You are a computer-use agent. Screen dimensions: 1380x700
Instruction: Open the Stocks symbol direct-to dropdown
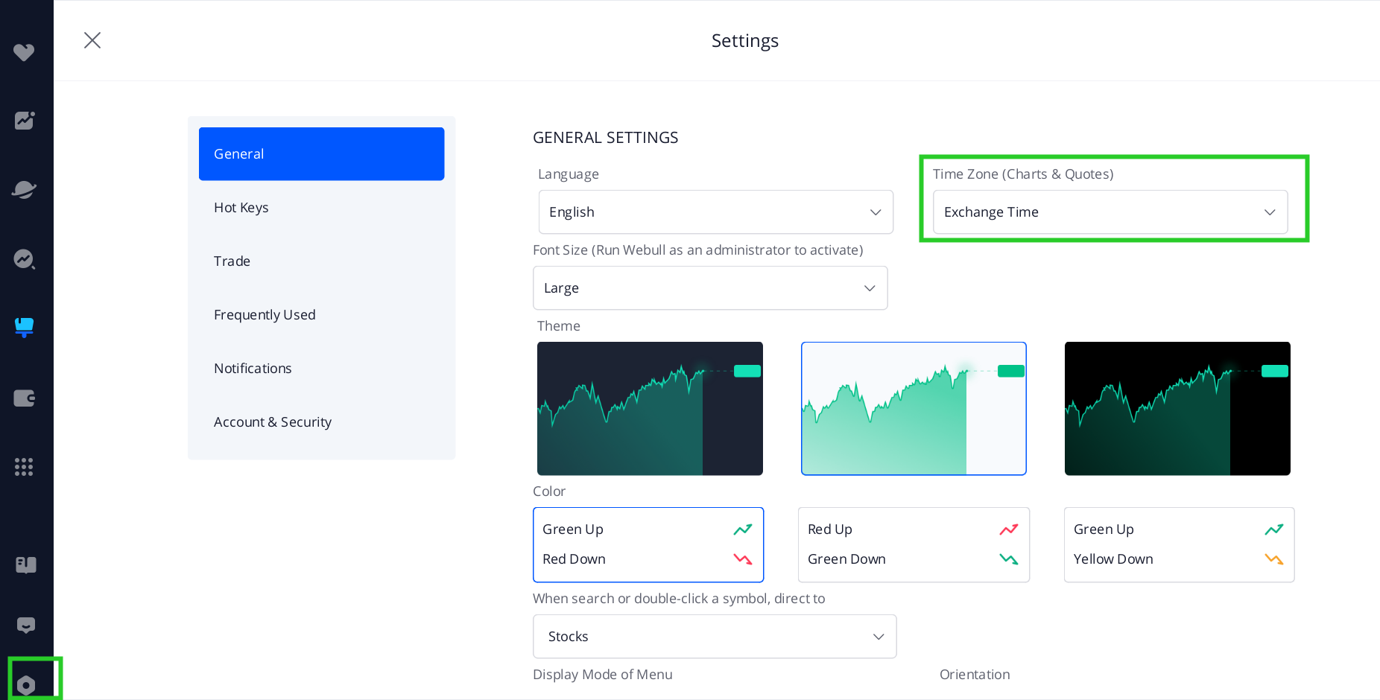(x=714, y=637)
